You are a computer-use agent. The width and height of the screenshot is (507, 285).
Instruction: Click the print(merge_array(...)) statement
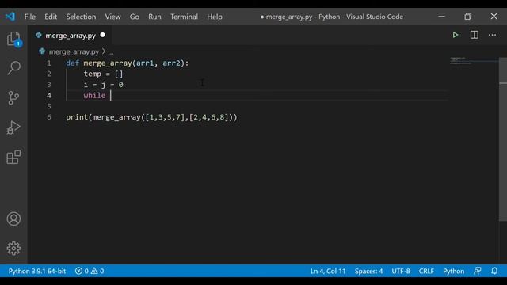point(151,117)
